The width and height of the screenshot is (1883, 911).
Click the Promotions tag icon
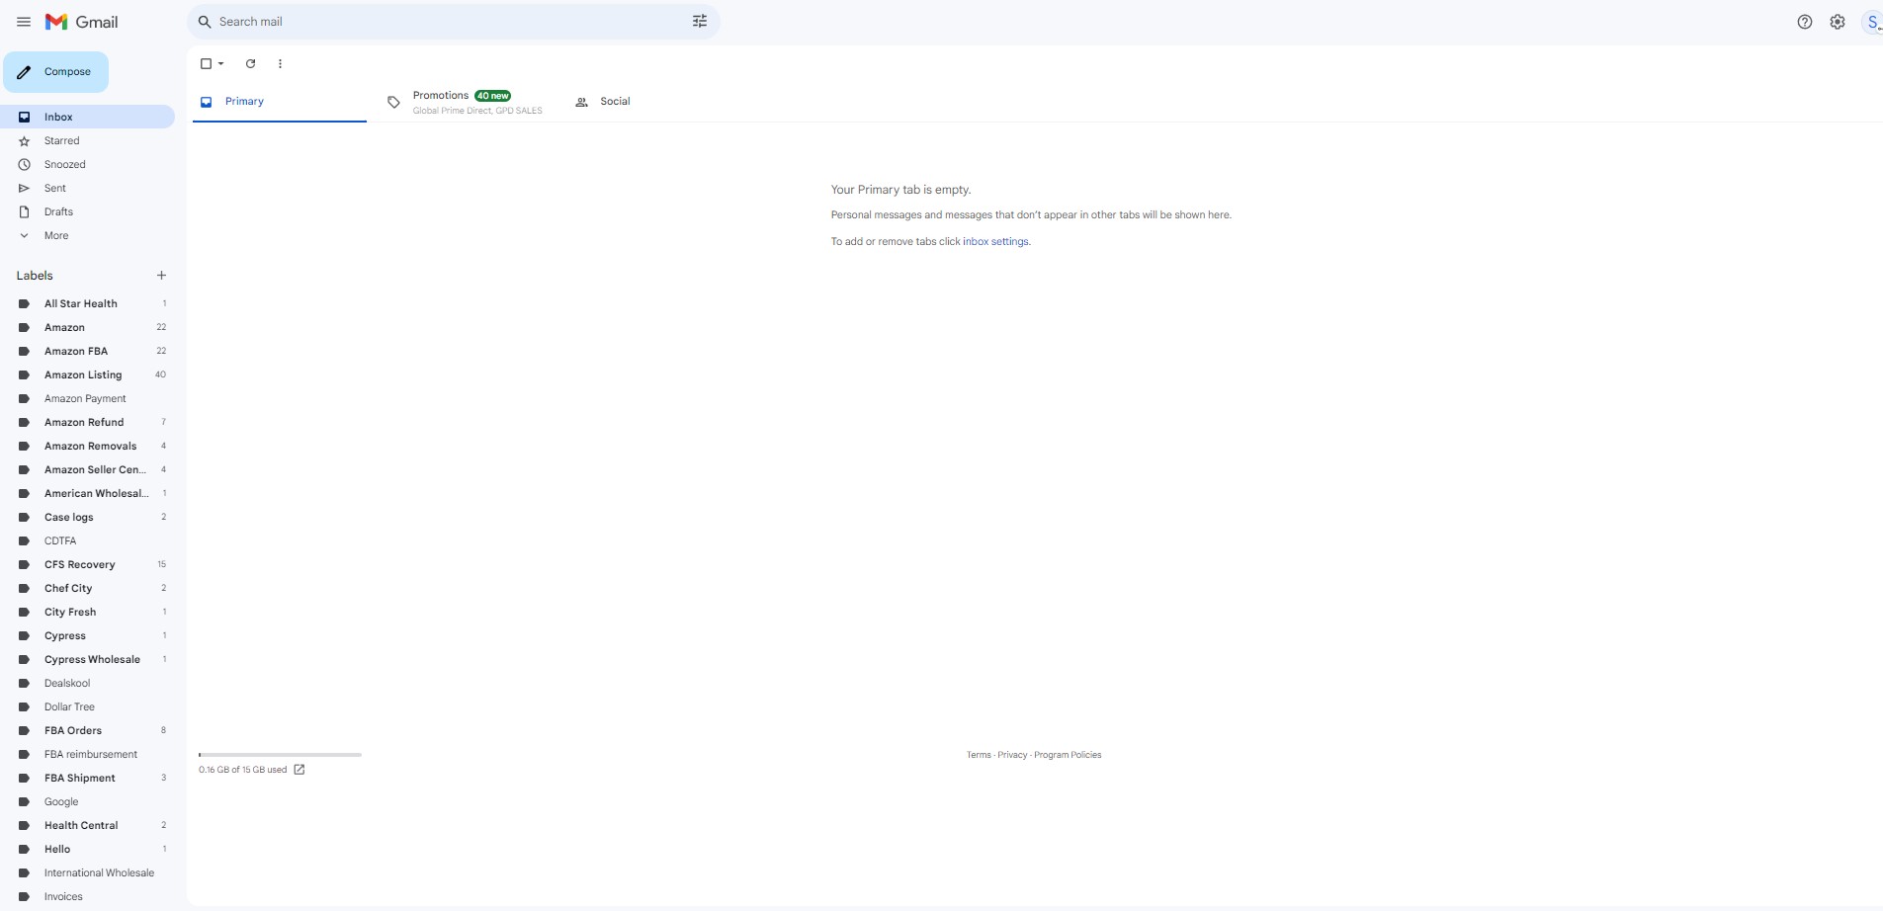point(393,102)
